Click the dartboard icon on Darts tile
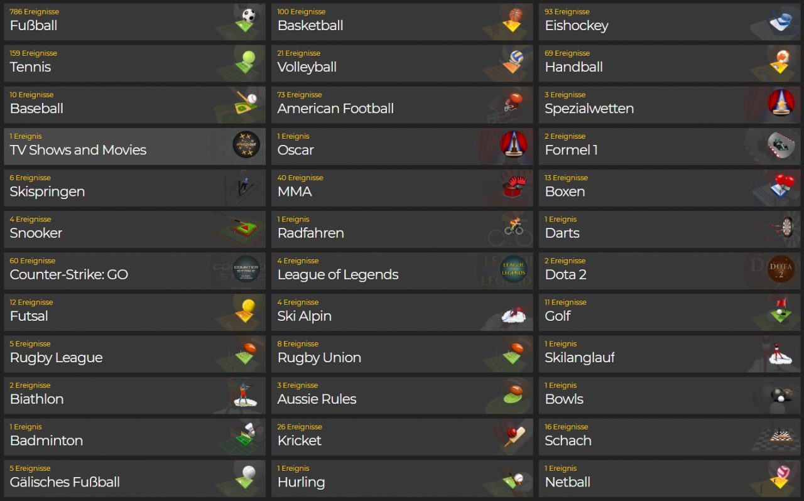Screen dimensions: 804x501 785,229
